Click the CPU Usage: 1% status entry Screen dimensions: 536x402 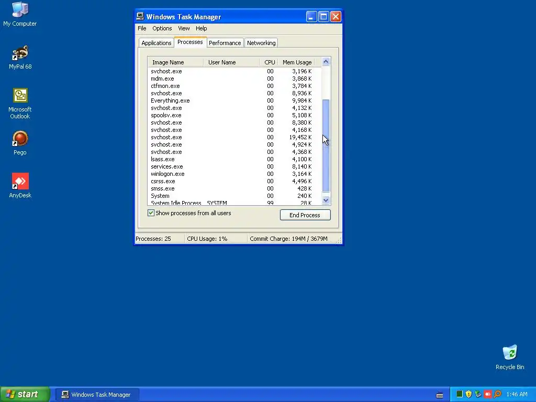[216, 239]
